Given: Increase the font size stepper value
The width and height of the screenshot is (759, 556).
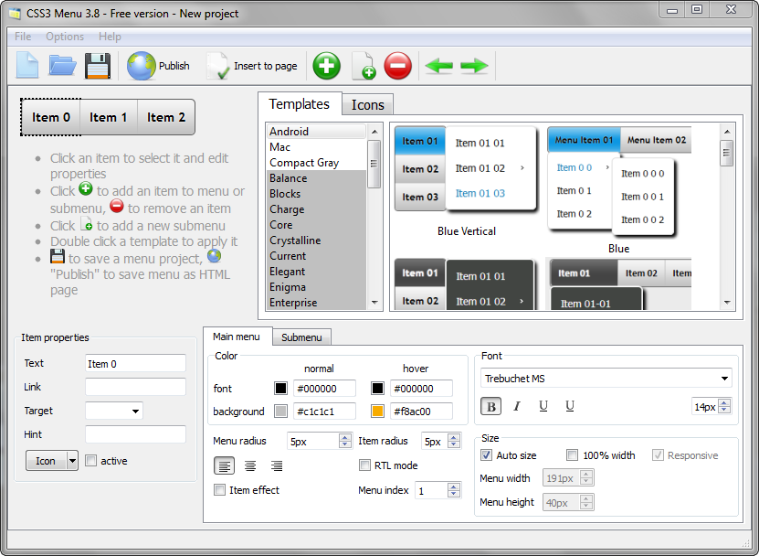Looking at the screenshot, I should coord(724,402).
